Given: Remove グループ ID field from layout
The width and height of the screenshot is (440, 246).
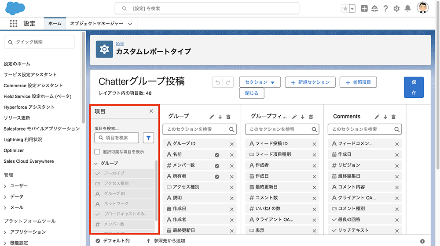Looking at the screenshot, I should pos(232,144).
